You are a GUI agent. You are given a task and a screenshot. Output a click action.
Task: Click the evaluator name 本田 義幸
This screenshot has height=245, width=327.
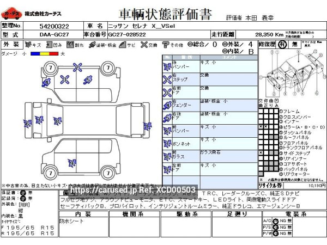[x=259, y=18]
